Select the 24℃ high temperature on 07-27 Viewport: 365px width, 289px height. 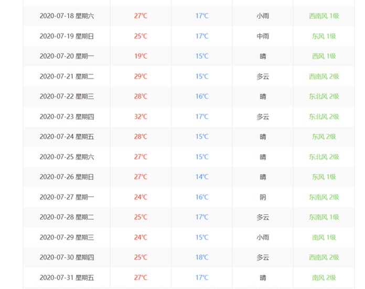141,197
